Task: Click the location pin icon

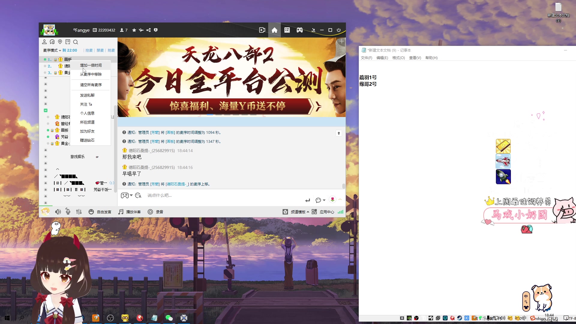Action: pos(60,42)
